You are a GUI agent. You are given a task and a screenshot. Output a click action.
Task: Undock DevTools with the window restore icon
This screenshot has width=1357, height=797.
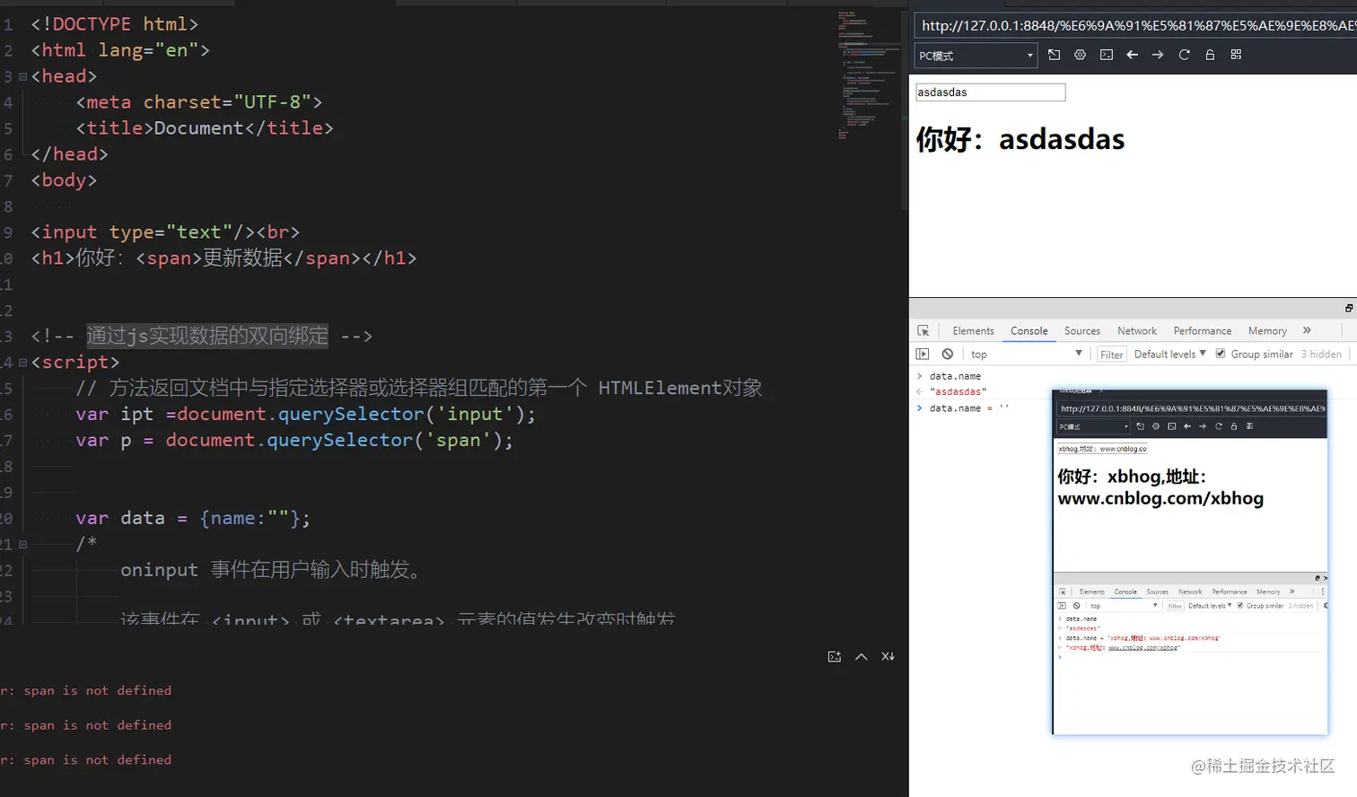point(1349,308)
